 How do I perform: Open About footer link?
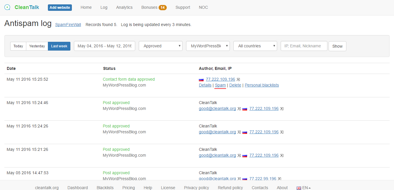[282, 188]
